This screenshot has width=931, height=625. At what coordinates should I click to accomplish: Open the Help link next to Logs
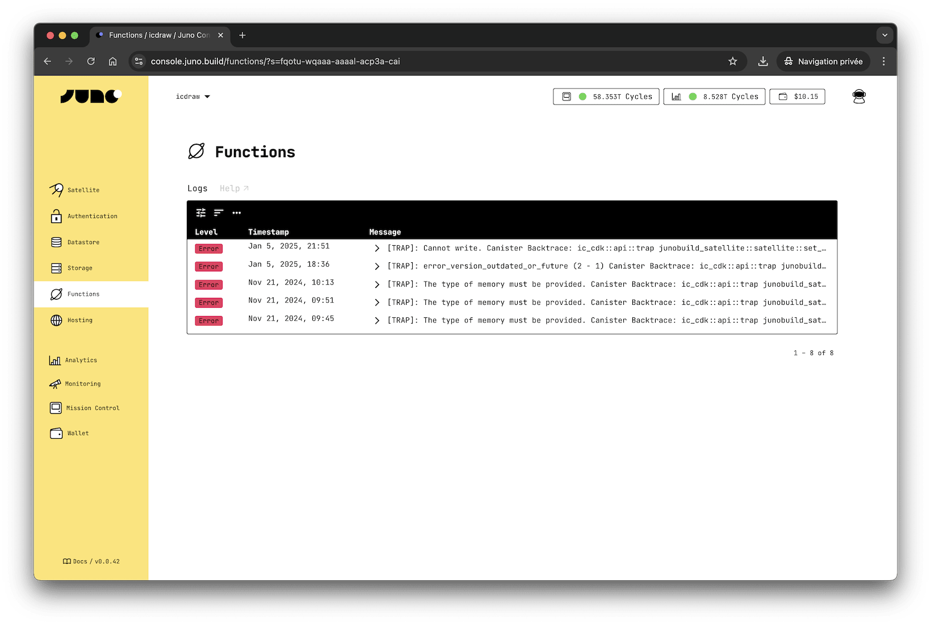coord(233,188)
